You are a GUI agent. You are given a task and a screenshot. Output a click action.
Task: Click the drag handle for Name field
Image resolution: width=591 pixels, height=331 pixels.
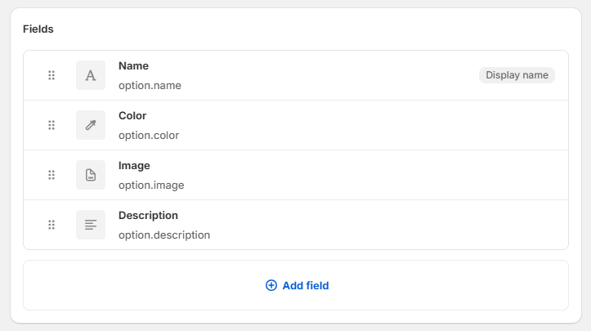click(x=51, y=75)
